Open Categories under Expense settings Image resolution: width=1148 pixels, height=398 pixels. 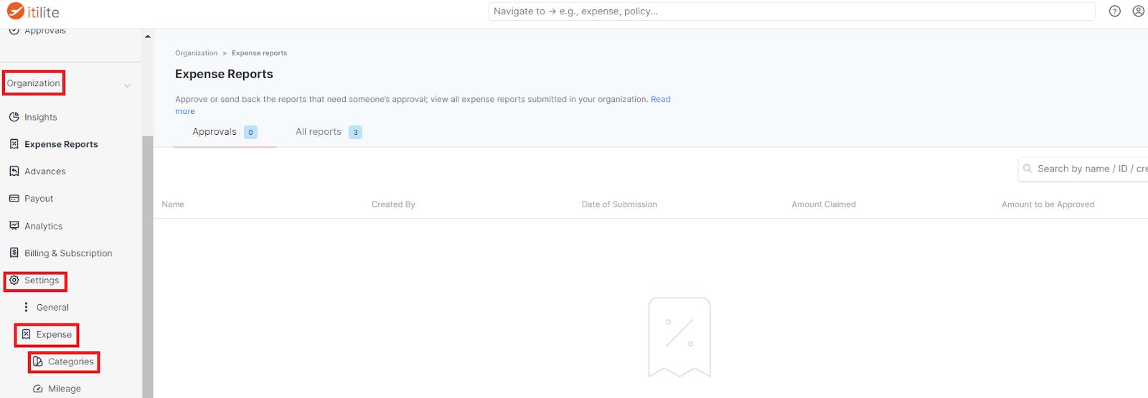coord(70,362)
